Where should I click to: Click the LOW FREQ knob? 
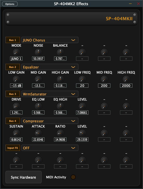[82, 79]
